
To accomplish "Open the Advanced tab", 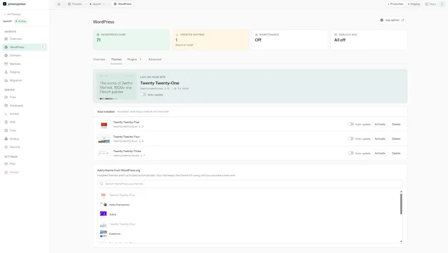I will (155, 59).
